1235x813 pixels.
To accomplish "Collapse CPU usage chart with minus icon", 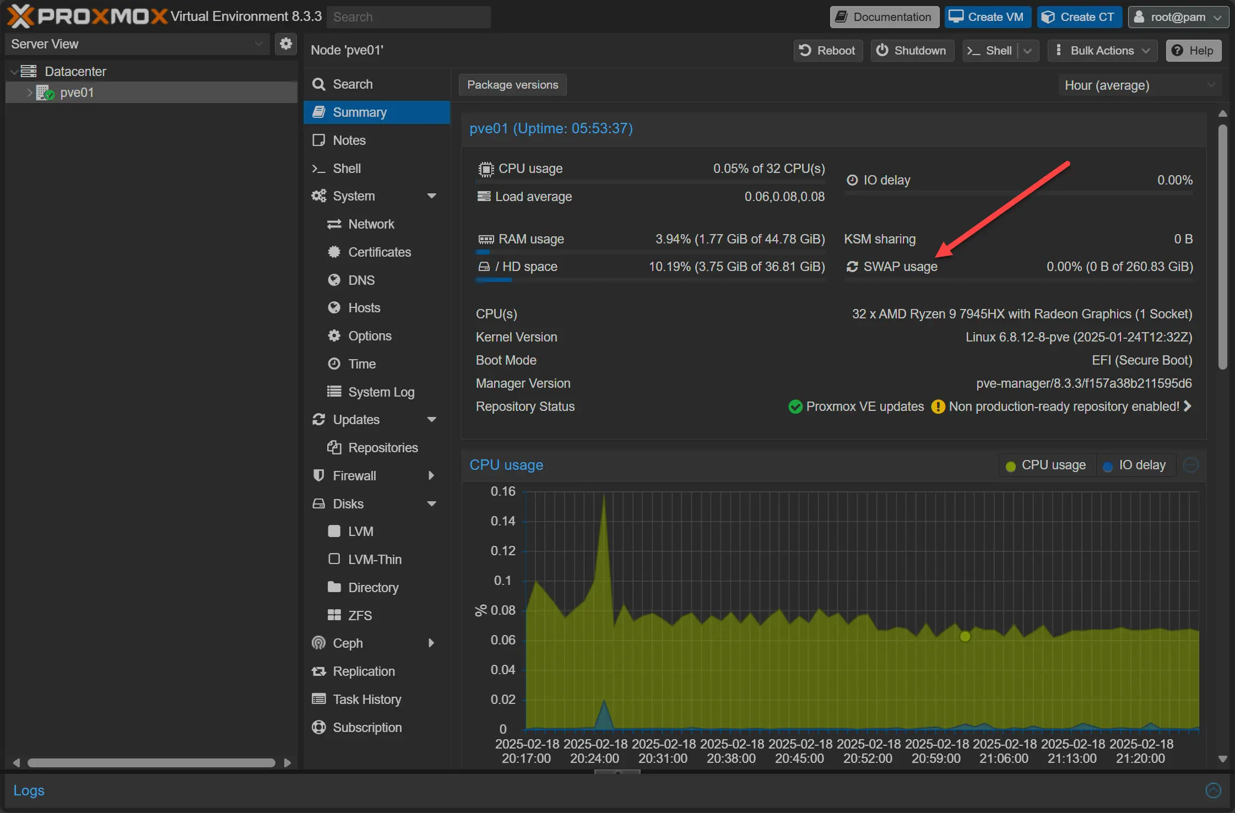I will click(x=1190, y=465).
